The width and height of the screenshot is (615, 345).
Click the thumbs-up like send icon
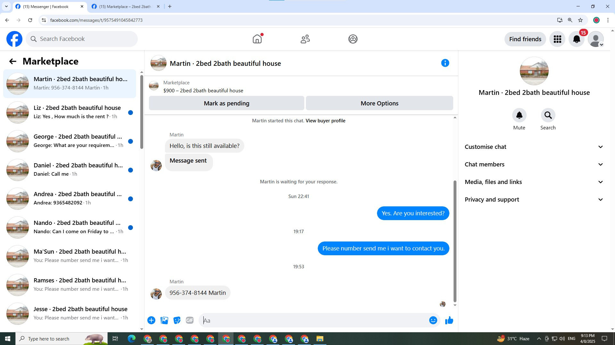pos(449,320)
